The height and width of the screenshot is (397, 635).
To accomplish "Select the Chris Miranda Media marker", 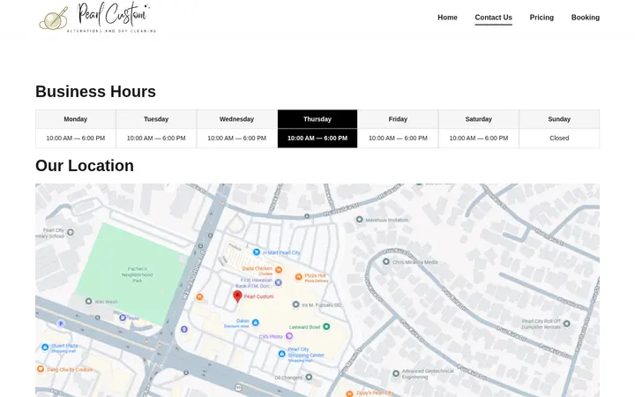I will 386,262.
